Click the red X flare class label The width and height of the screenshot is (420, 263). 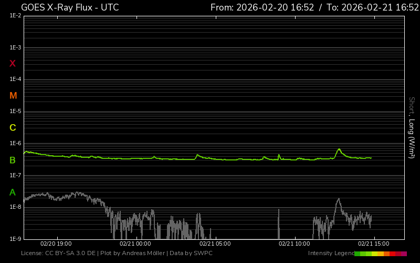click(13, 64)
